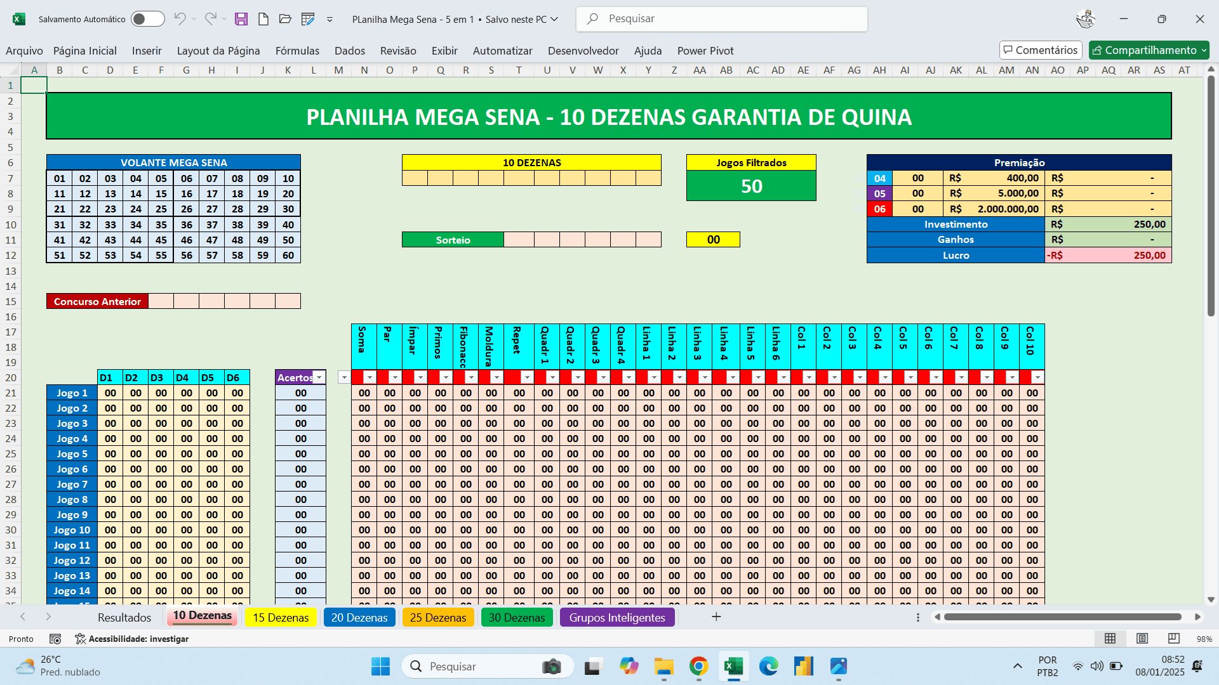
Task: Click the Comentários button
Action: [x=1041, y=50]
